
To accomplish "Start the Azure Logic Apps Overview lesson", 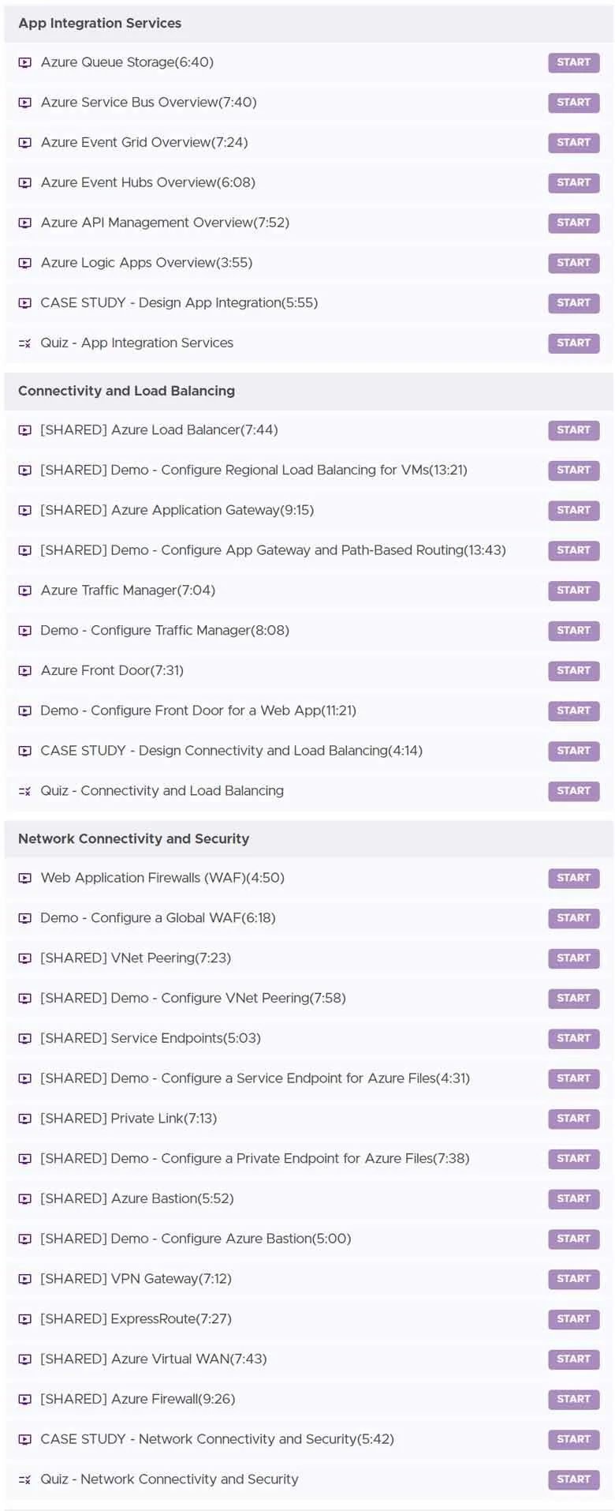I will [574, 263].
